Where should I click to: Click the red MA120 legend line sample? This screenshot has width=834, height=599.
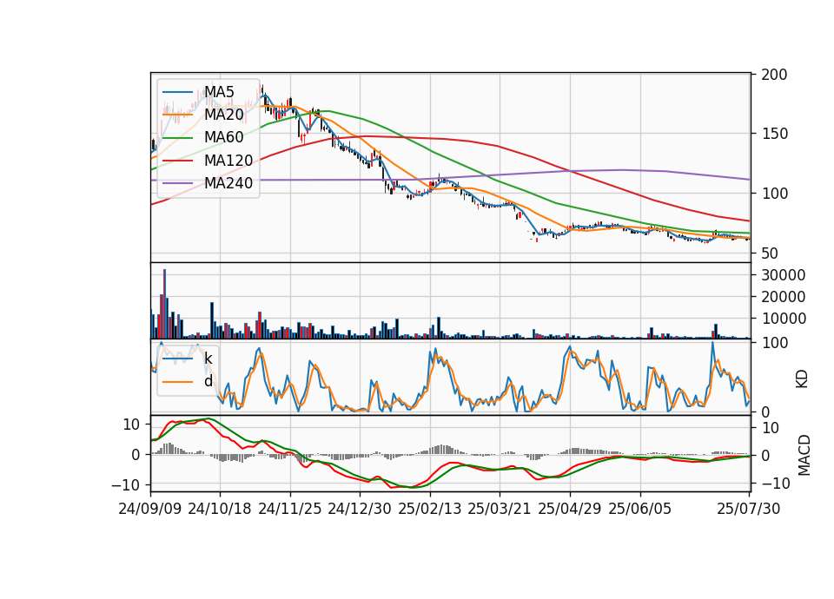coord(177,161)
